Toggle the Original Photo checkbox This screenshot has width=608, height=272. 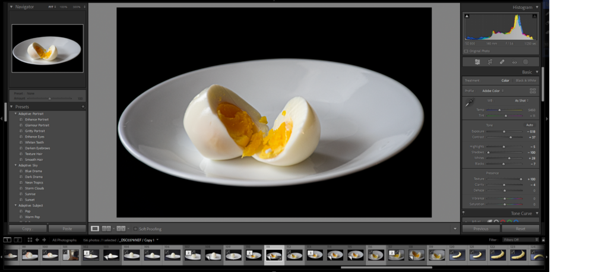coord(466,51)
